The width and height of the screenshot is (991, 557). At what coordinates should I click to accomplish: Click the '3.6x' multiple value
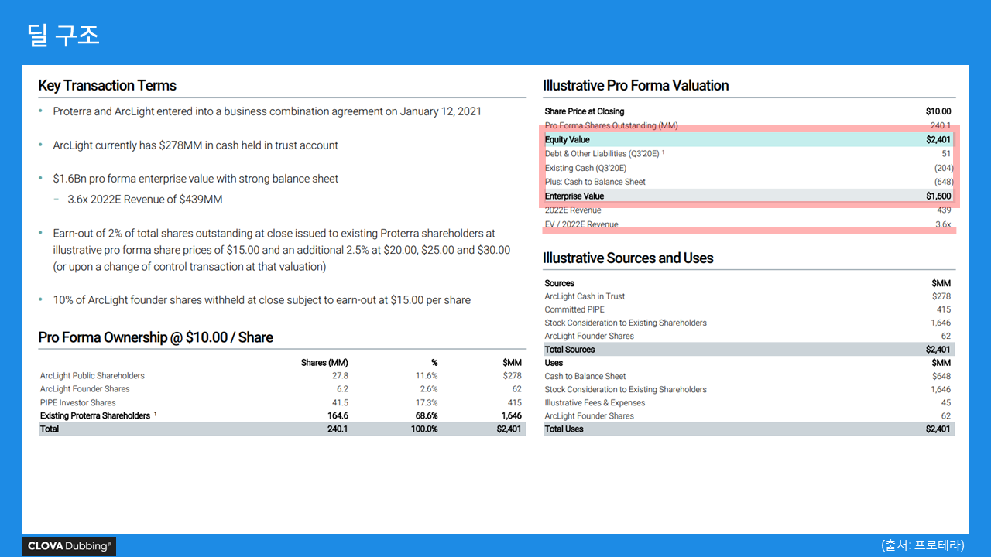[943, 224]
